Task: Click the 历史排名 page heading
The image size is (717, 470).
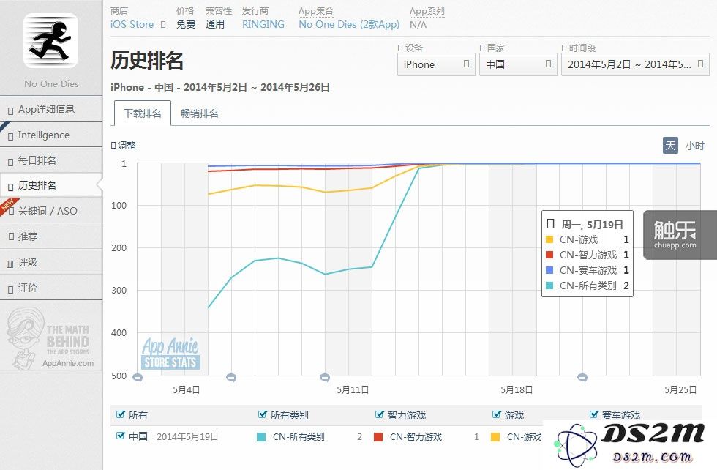Action: click(147, 61)
